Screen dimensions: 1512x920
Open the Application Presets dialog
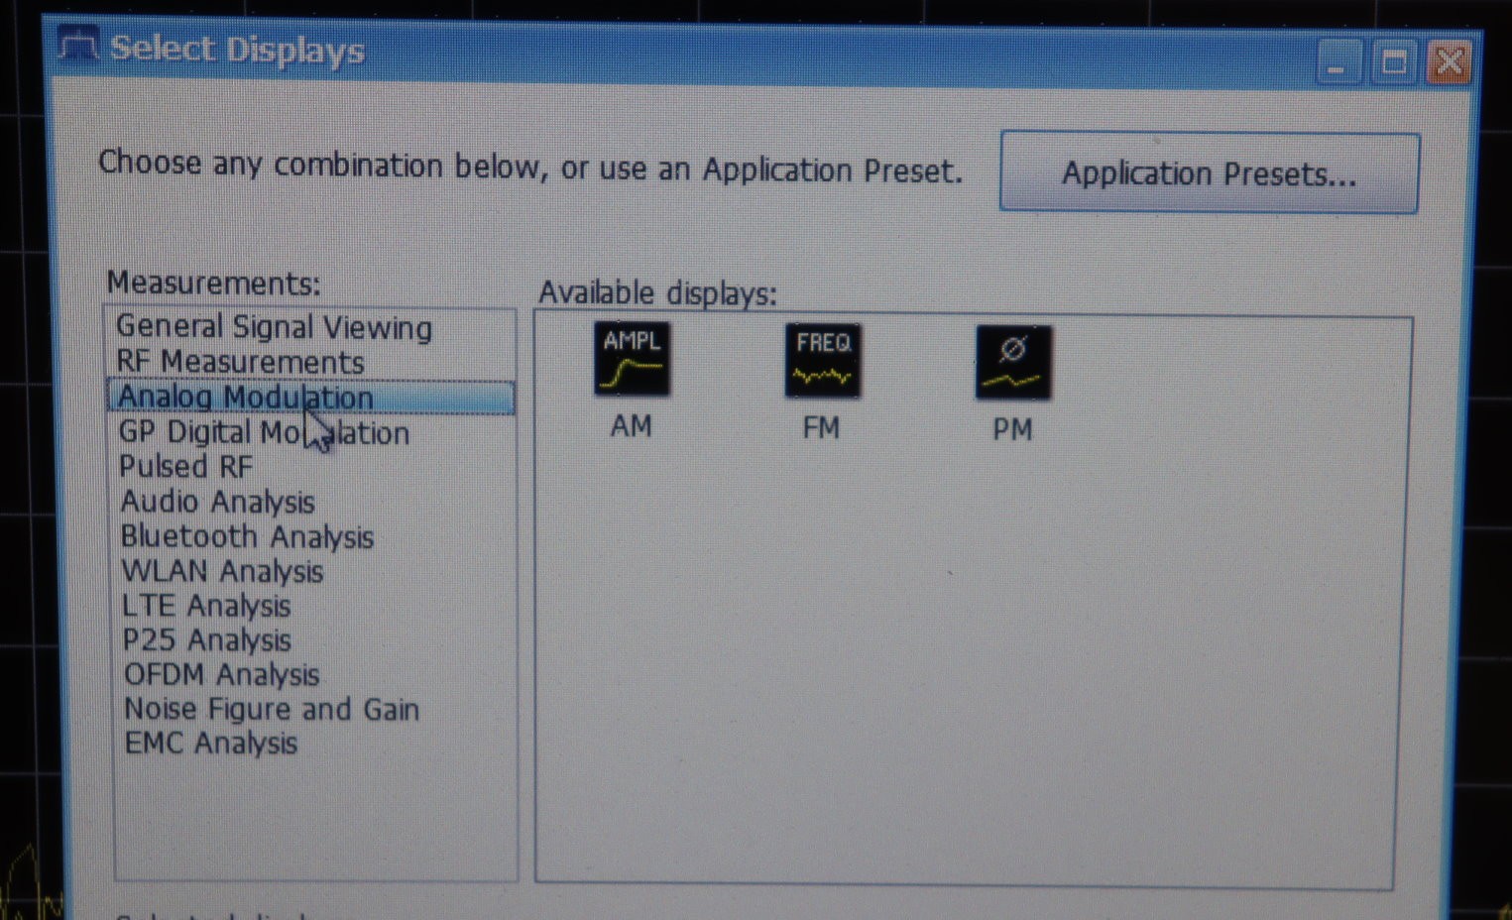coord(1209,173)
